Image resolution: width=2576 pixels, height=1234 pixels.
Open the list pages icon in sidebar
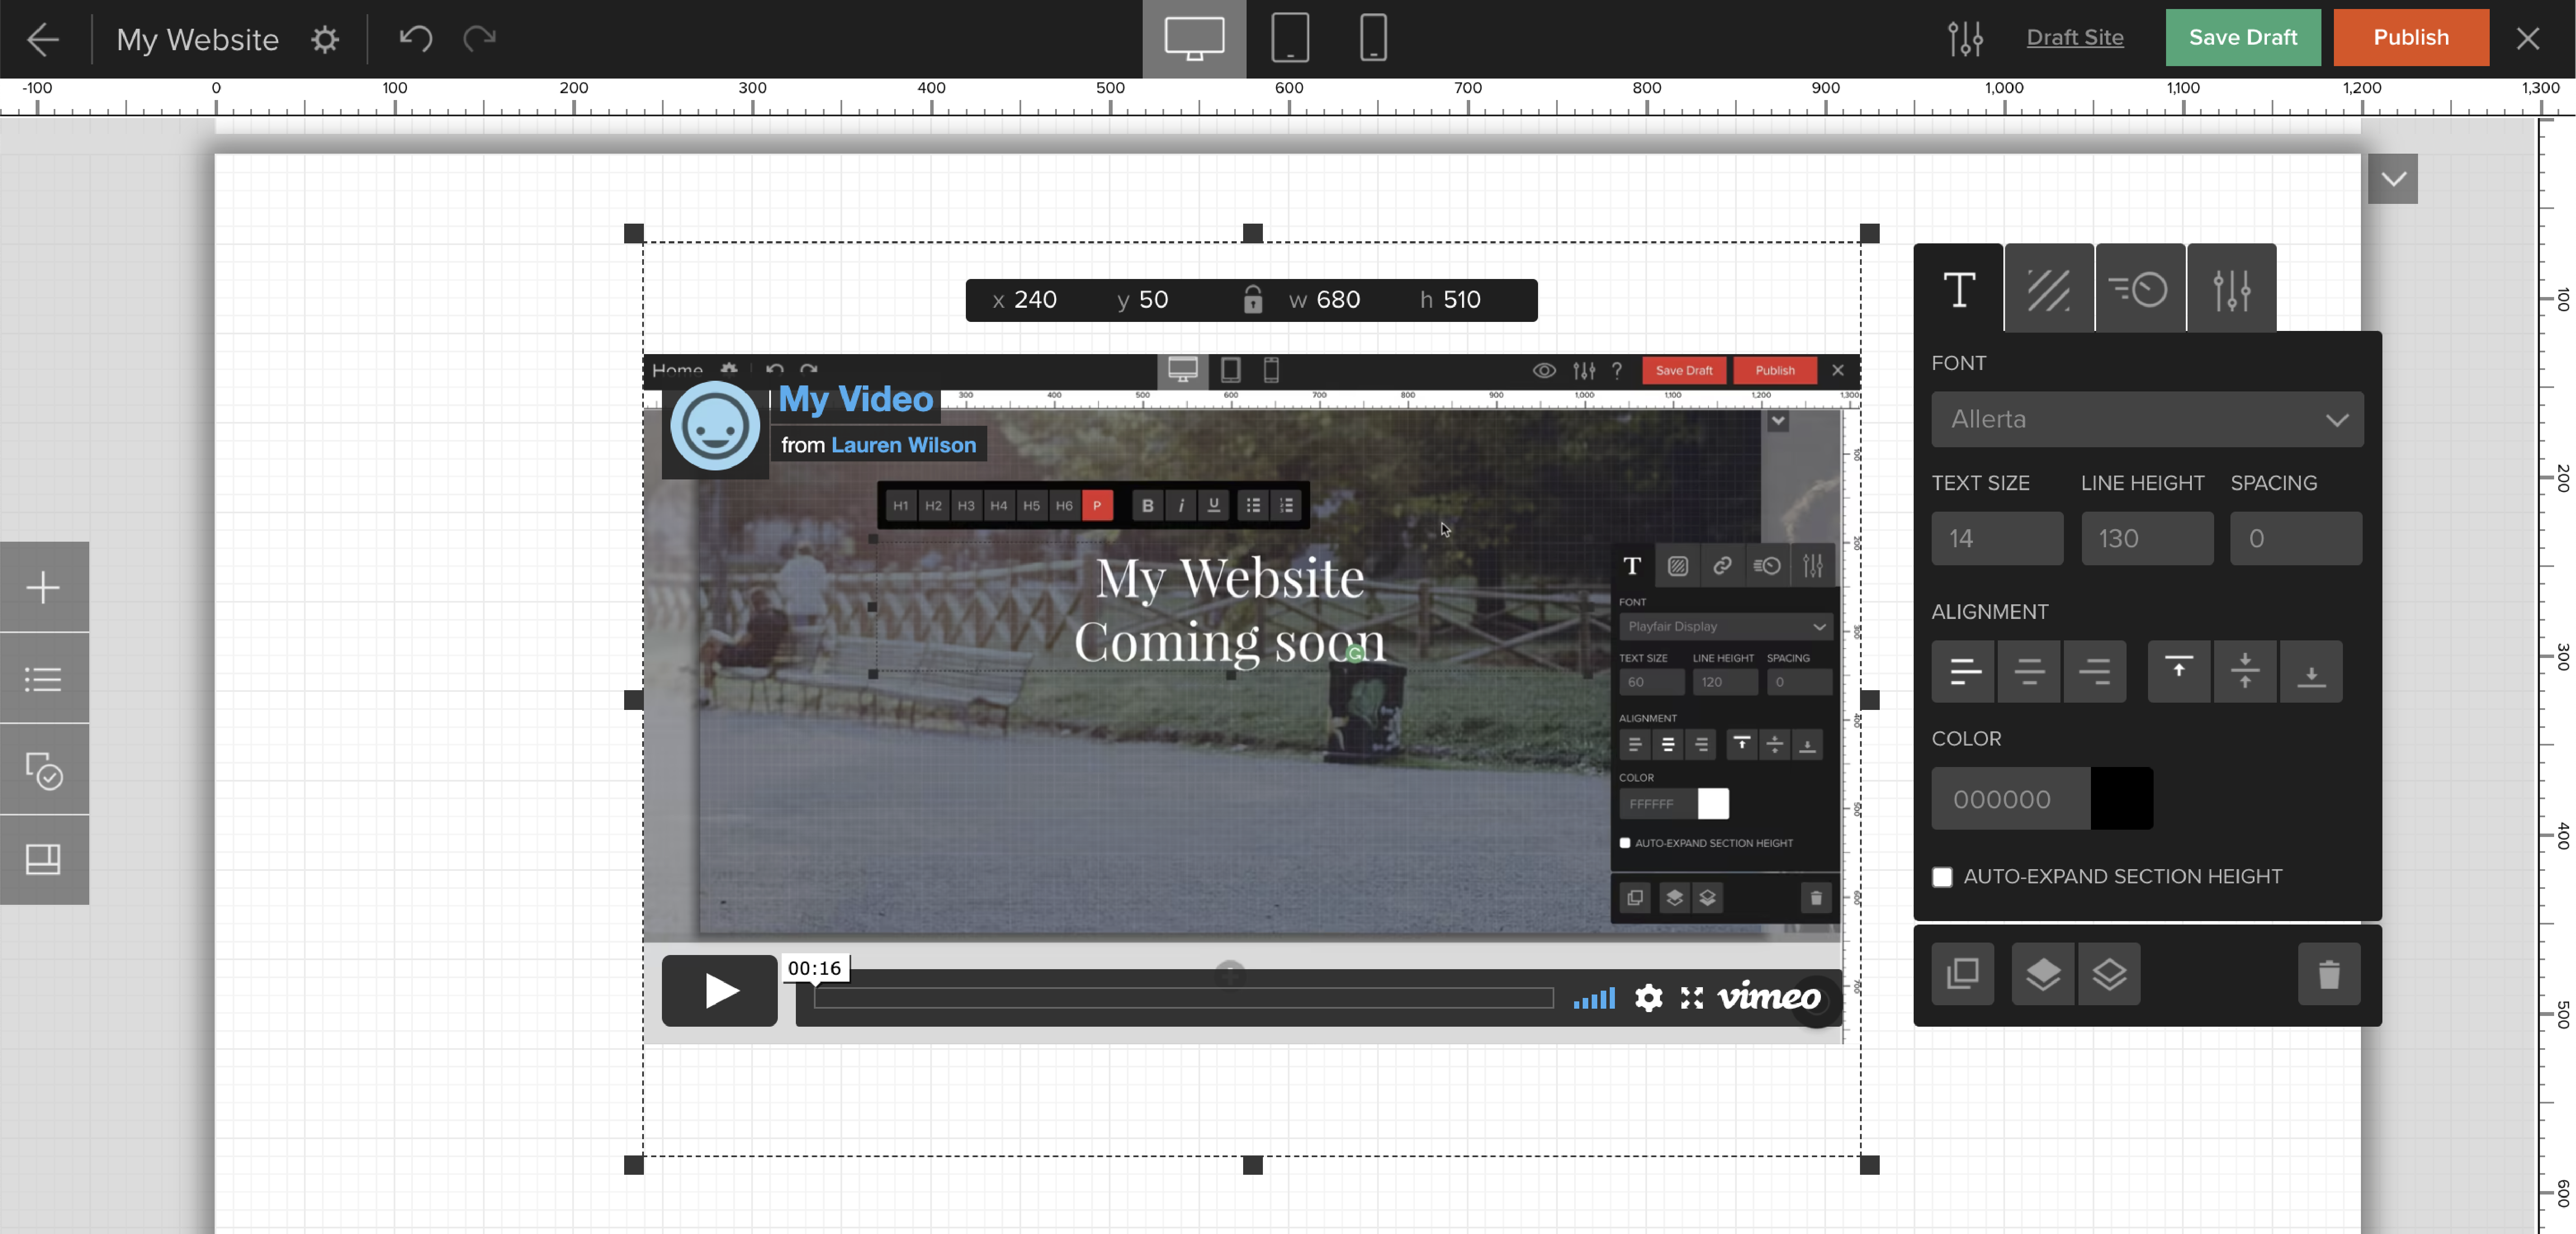[x=43, y=679]
